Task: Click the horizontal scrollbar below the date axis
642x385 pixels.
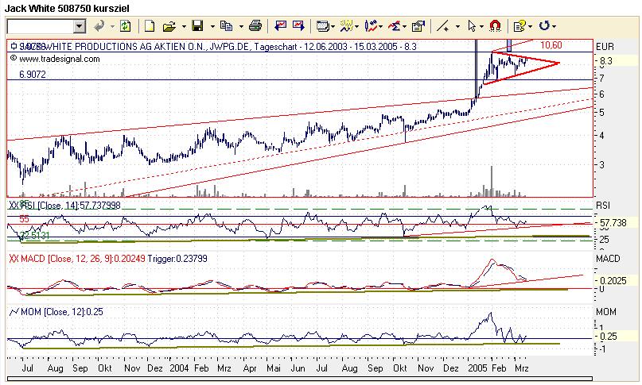Action: click(300, 379)
